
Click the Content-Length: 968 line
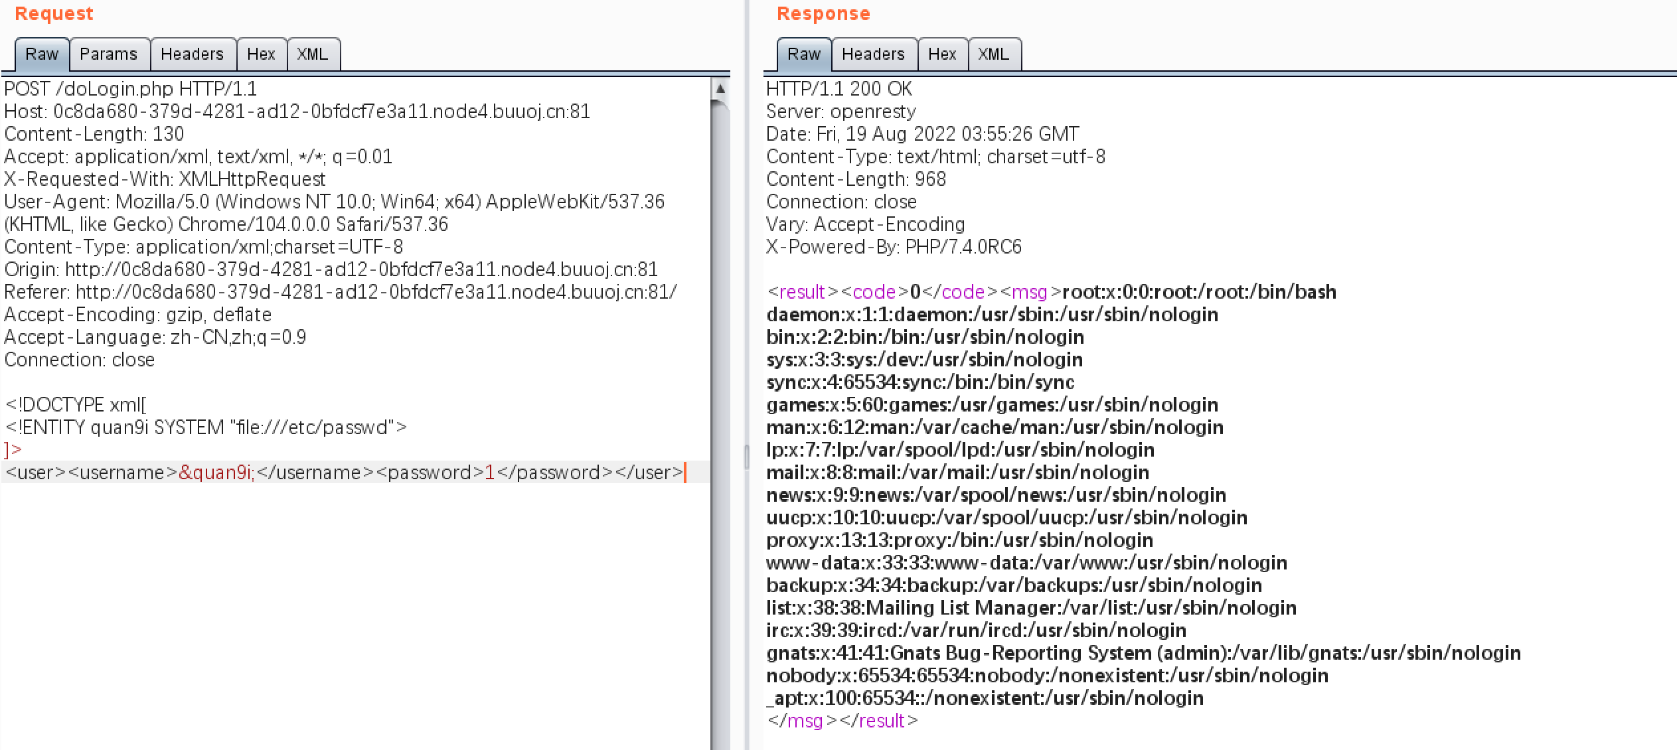tap(856, 179)
